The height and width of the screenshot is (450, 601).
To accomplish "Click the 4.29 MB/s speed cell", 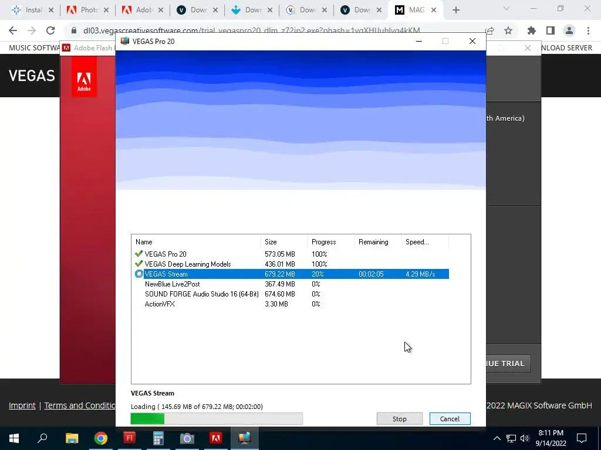I will [420, 274].
